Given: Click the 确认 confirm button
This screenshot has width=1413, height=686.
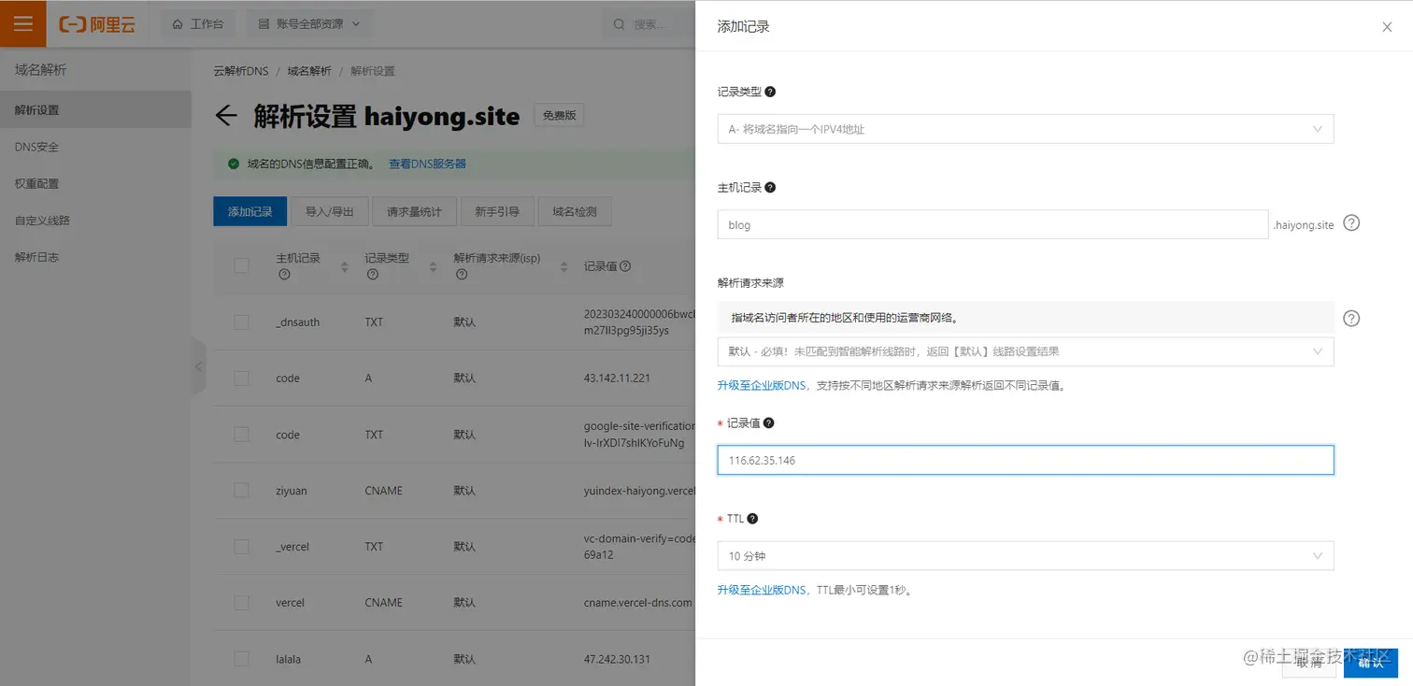Looking at the screenshot, I should tap(1370, 662).
